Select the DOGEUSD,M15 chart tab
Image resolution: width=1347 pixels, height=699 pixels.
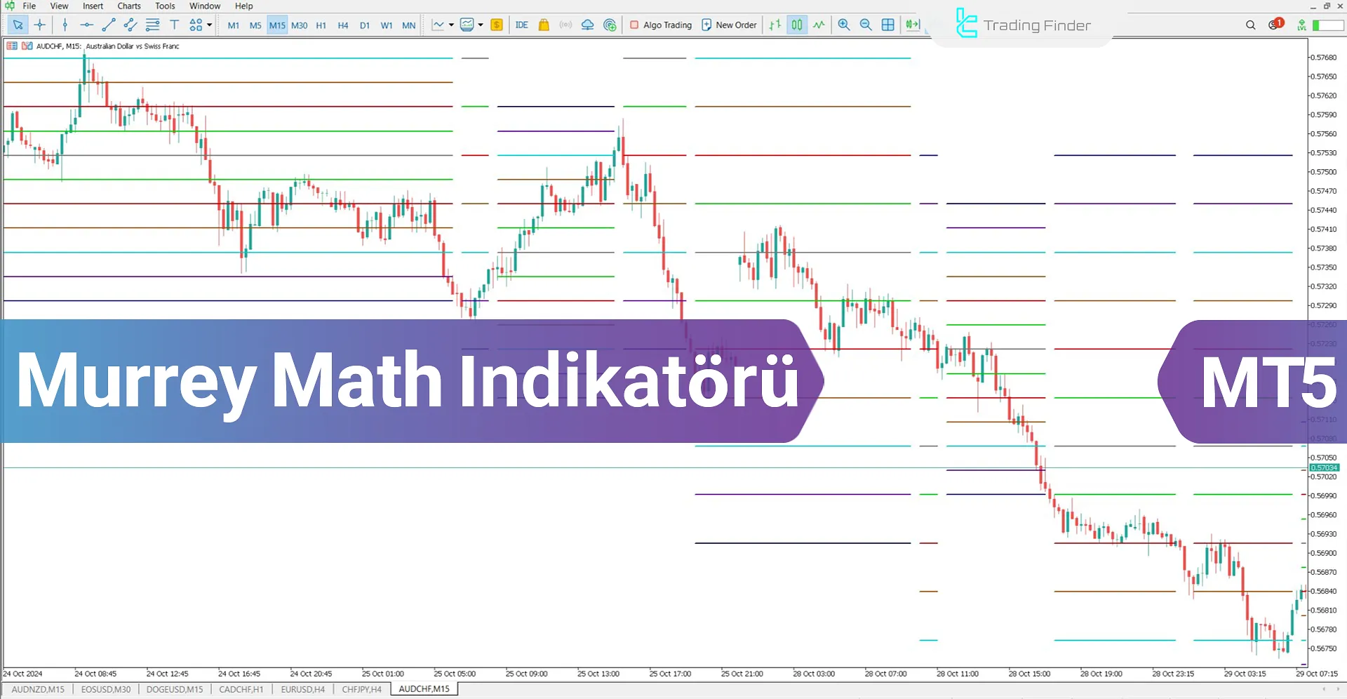coord(174,689)
